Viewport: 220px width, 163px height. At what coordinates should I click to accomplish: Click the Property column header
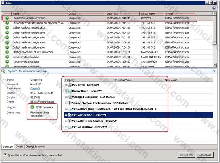(x=89, y=80)
